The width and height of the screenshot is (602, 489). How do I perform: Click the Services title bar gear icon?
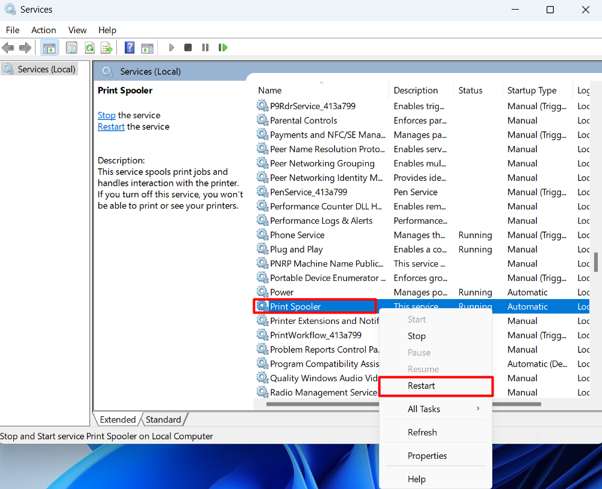10,9
